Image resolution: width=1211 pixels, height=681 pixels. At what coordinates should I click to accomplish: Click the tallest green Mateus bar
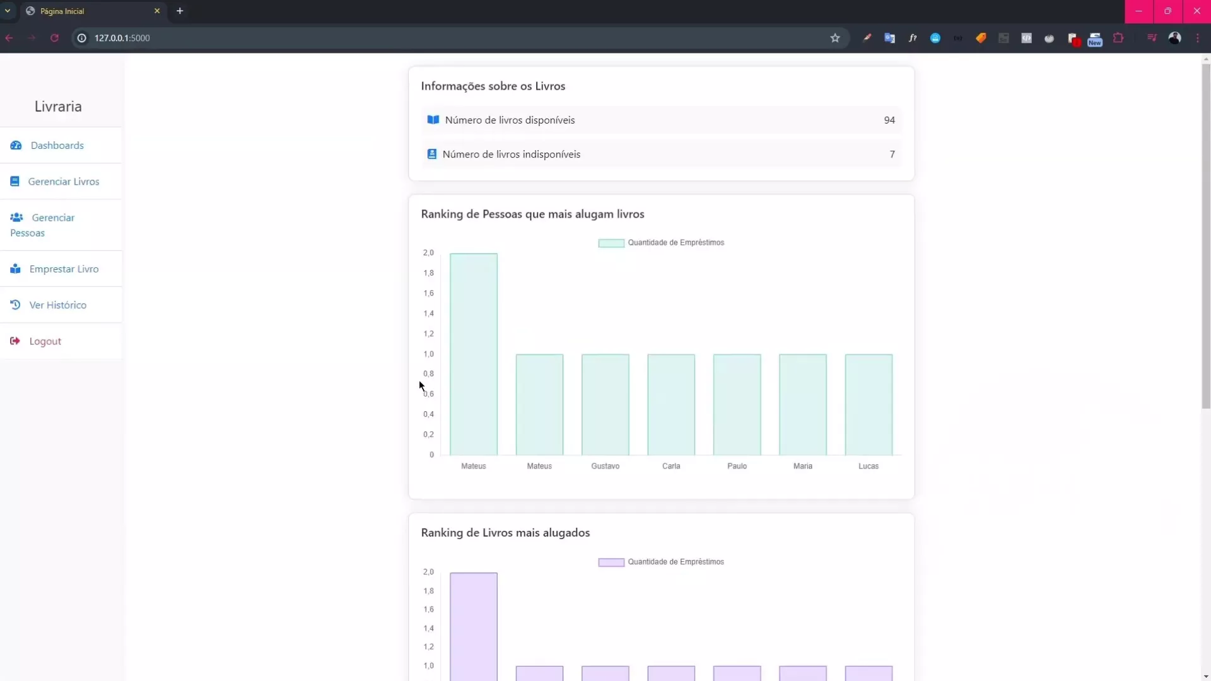click(x=474, y=354)
